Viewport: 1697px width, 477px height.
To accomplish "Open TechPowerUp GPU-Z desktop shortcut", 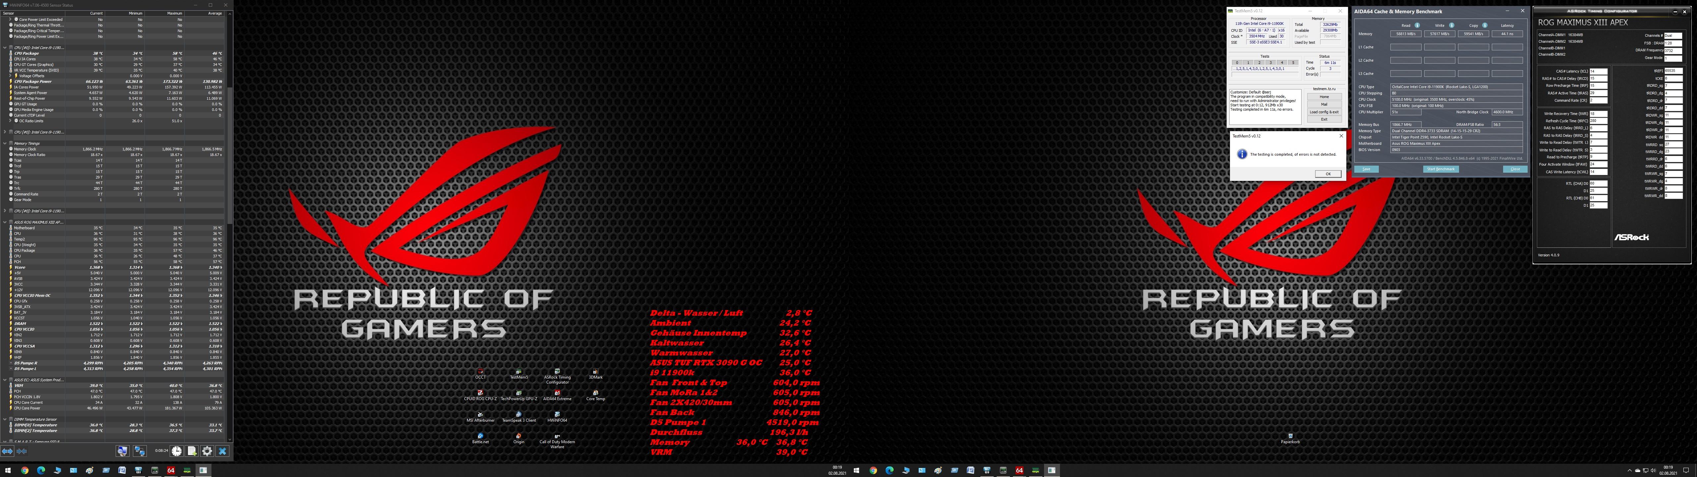I will [x=518, y=395].
